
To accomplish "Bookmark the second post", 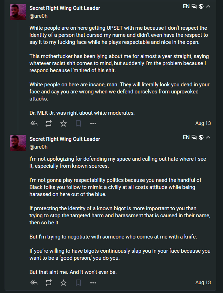I will (x=78, y=282).
